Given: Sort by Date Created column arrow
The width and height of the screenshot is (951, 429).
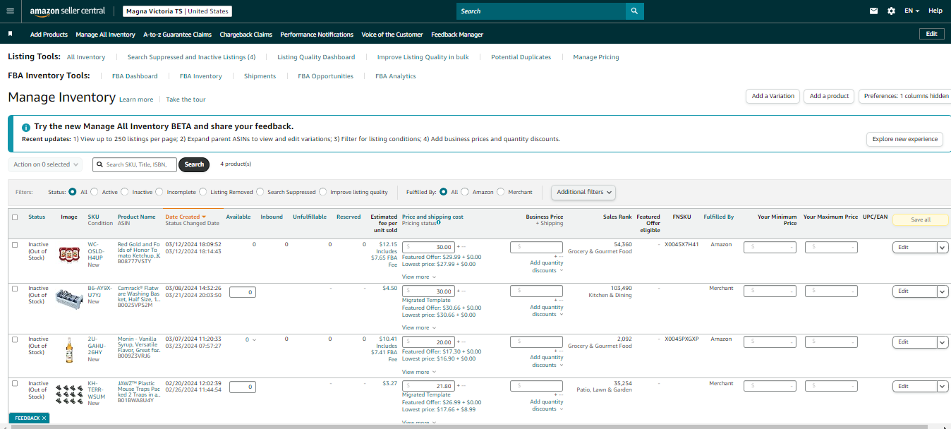Looking at the screenshot, I should [204, 217].
